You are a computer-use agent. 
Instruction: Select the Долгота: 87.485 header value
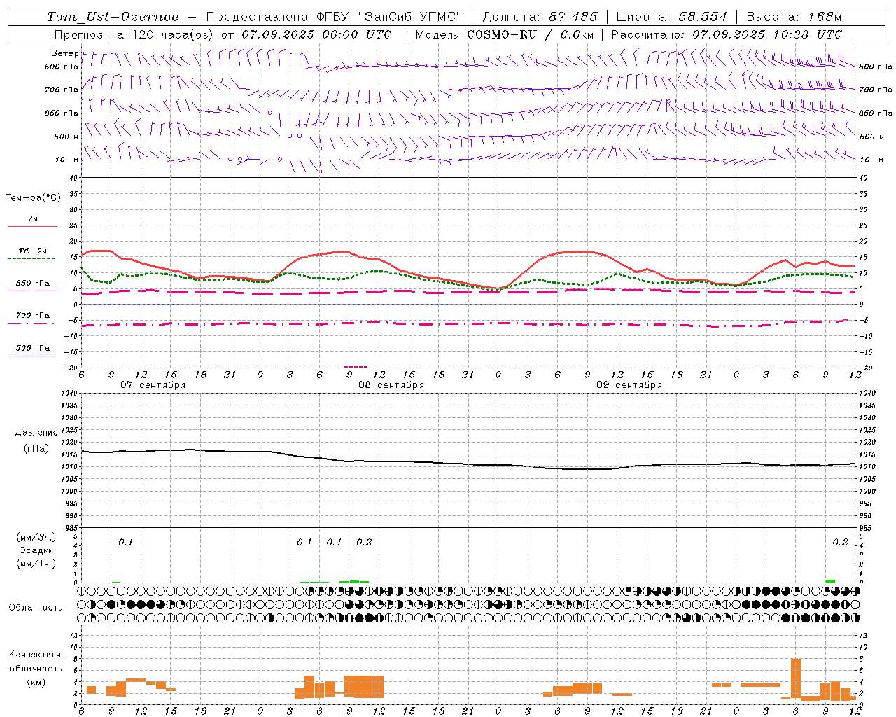click(540, 17)
